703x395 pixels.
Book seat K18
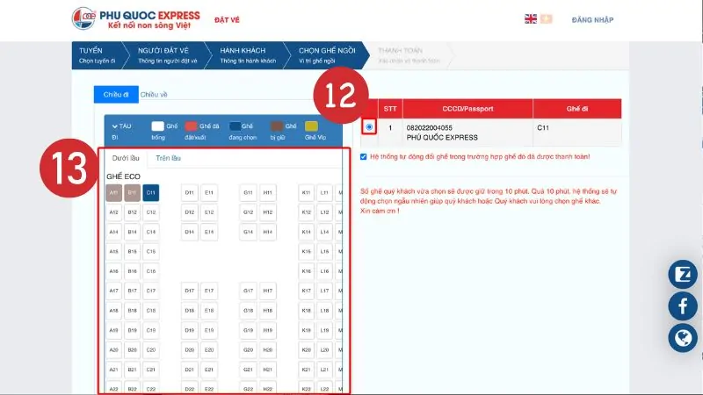coord(306,311)
